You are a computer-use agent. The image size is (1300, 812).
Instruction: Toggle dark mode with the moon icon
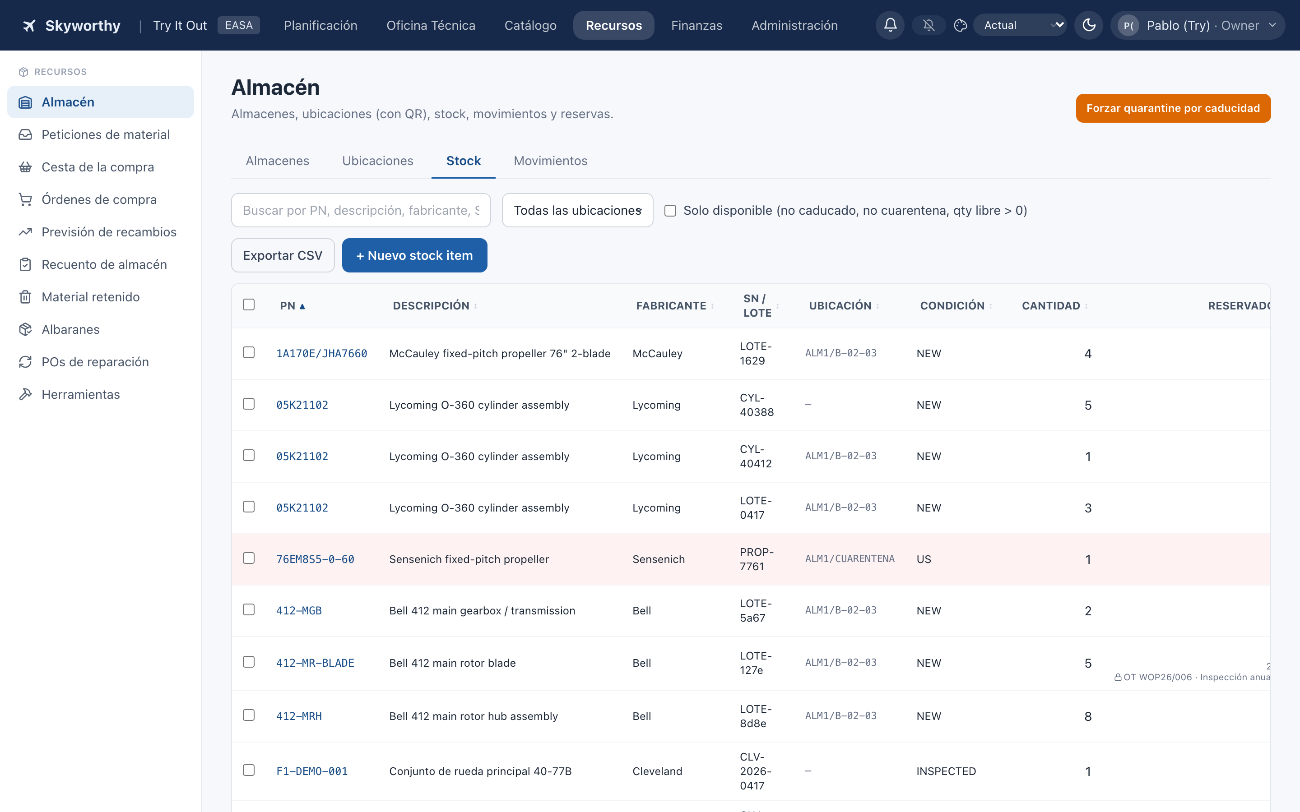1089,25
